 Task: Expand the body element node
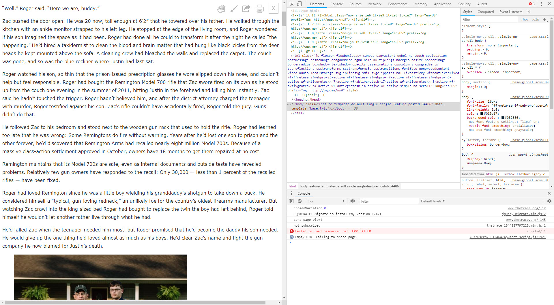click(293, 104)
